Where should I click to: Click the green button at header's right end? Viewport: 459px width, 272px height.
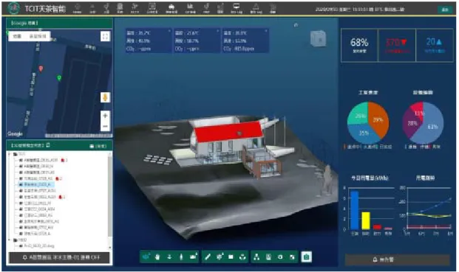click(445, 10)
